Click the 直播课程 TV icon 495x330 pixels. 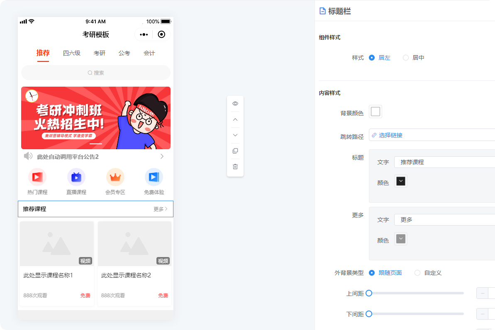[x=76, y=177]
